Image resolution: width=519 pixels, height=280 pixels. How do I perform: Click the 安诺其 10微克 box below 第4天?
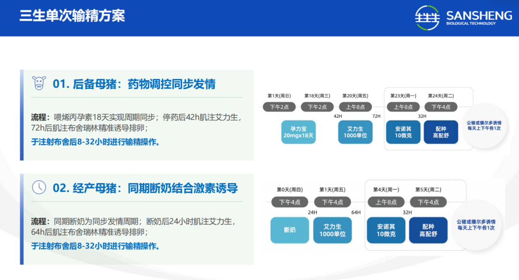(x=386, y=230)
